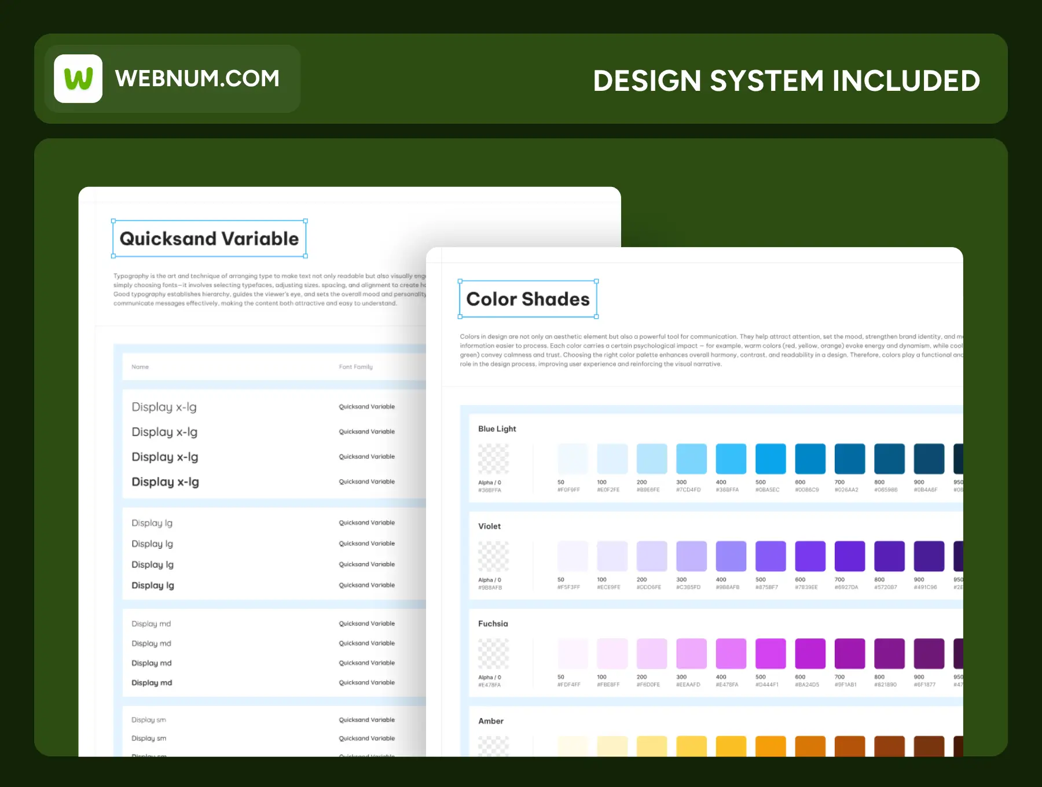Pick the Blue Light 900 color swatch
This screenshot has height=787, width=1042.
929,459
